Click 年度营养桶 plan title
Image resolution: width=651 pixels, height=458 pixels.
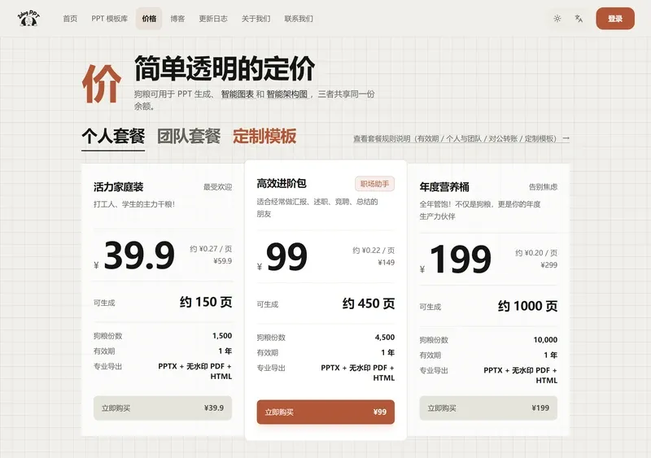tap(444, 187)
